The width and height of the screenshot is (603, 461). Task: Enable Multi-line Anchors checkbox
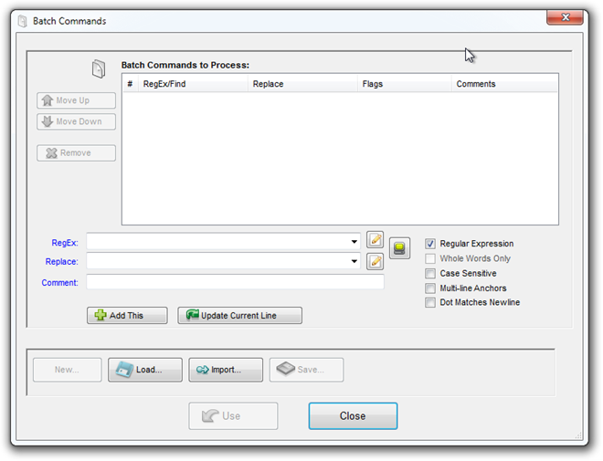click(x=430, y=288)
